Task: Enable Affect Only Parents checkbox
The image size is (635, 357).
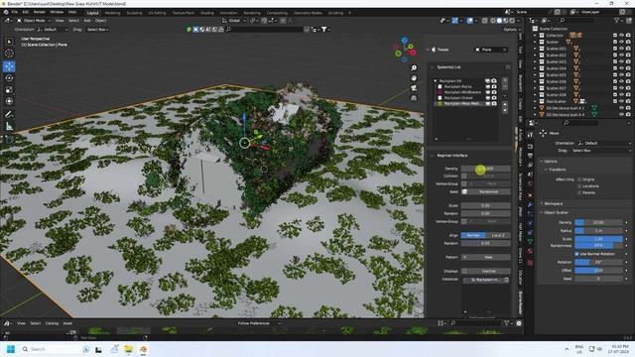Action: (x=579, y=192)
